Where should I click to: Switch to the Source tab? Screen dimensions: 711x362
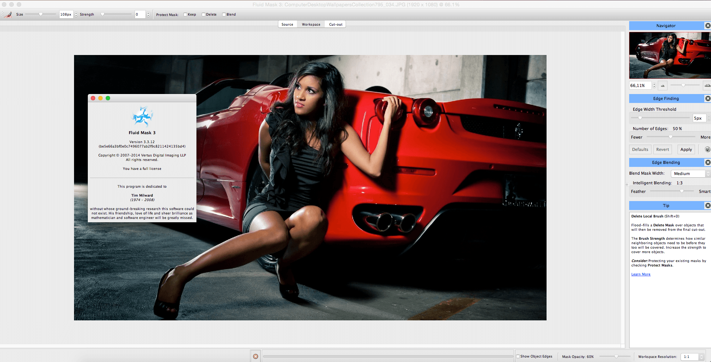click(x=287, y=25)
